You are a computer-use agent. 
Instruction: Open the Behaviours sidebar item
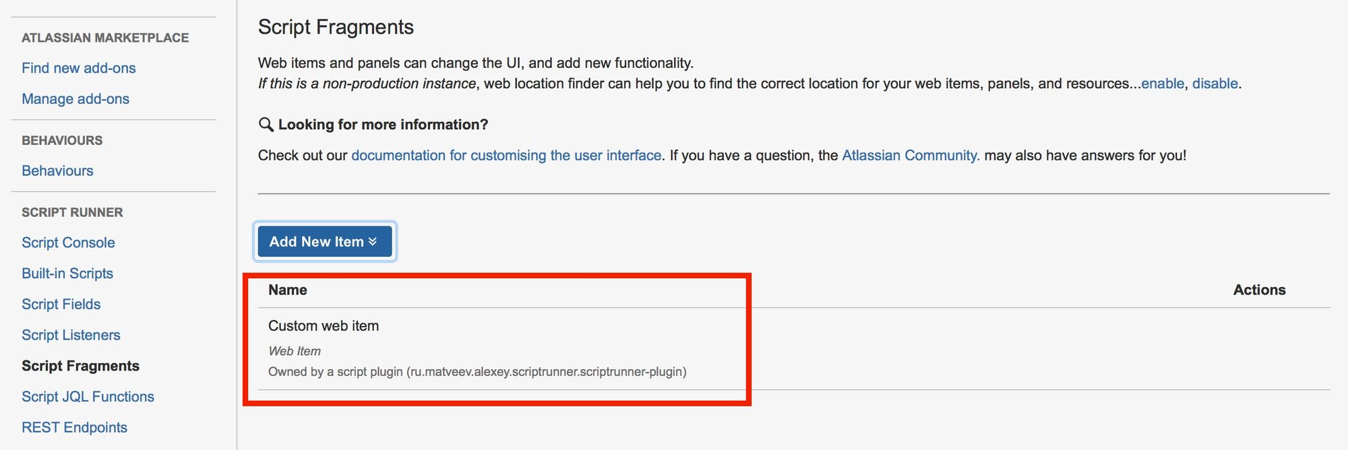tap(57, 171)
